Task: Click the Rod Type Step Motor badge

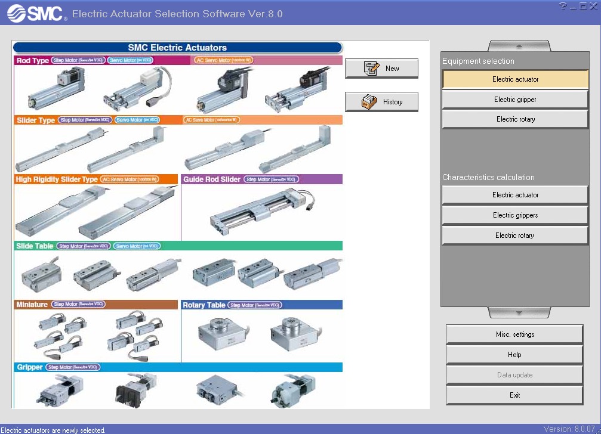Action: point(78,60)
